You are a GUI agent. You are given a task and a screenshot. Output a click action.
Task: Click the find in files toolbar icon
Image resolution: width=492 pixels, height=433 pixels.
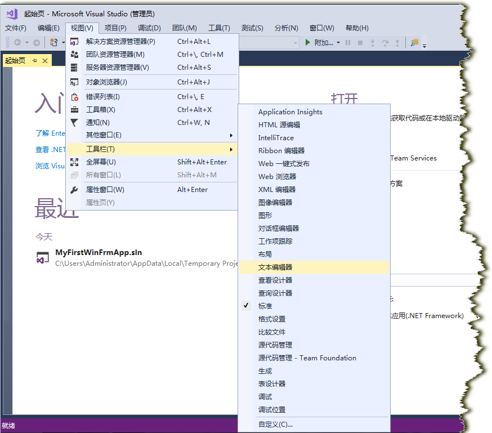coord(414,42)
